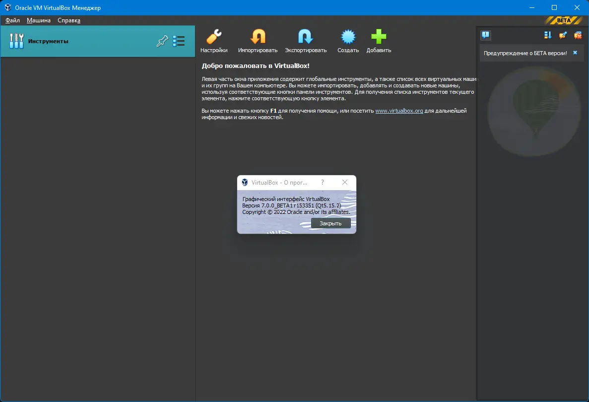Viewport: 589px width, 402px height.
Task: Click the sort notifications order icon
Action: click(x=548, y=36)
